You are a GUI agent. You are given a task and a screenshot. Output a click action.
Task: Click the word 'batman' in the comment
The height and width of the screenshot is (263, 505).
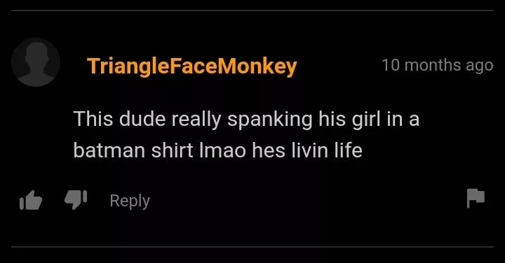[x=109, y=150]
